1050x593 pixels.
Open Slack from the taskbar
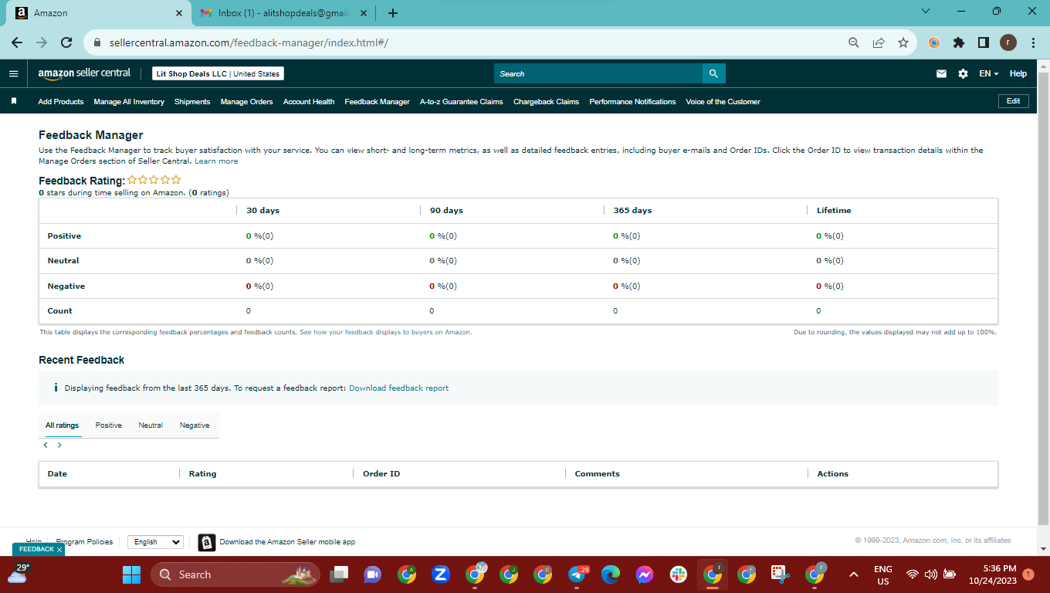point(679,574)
